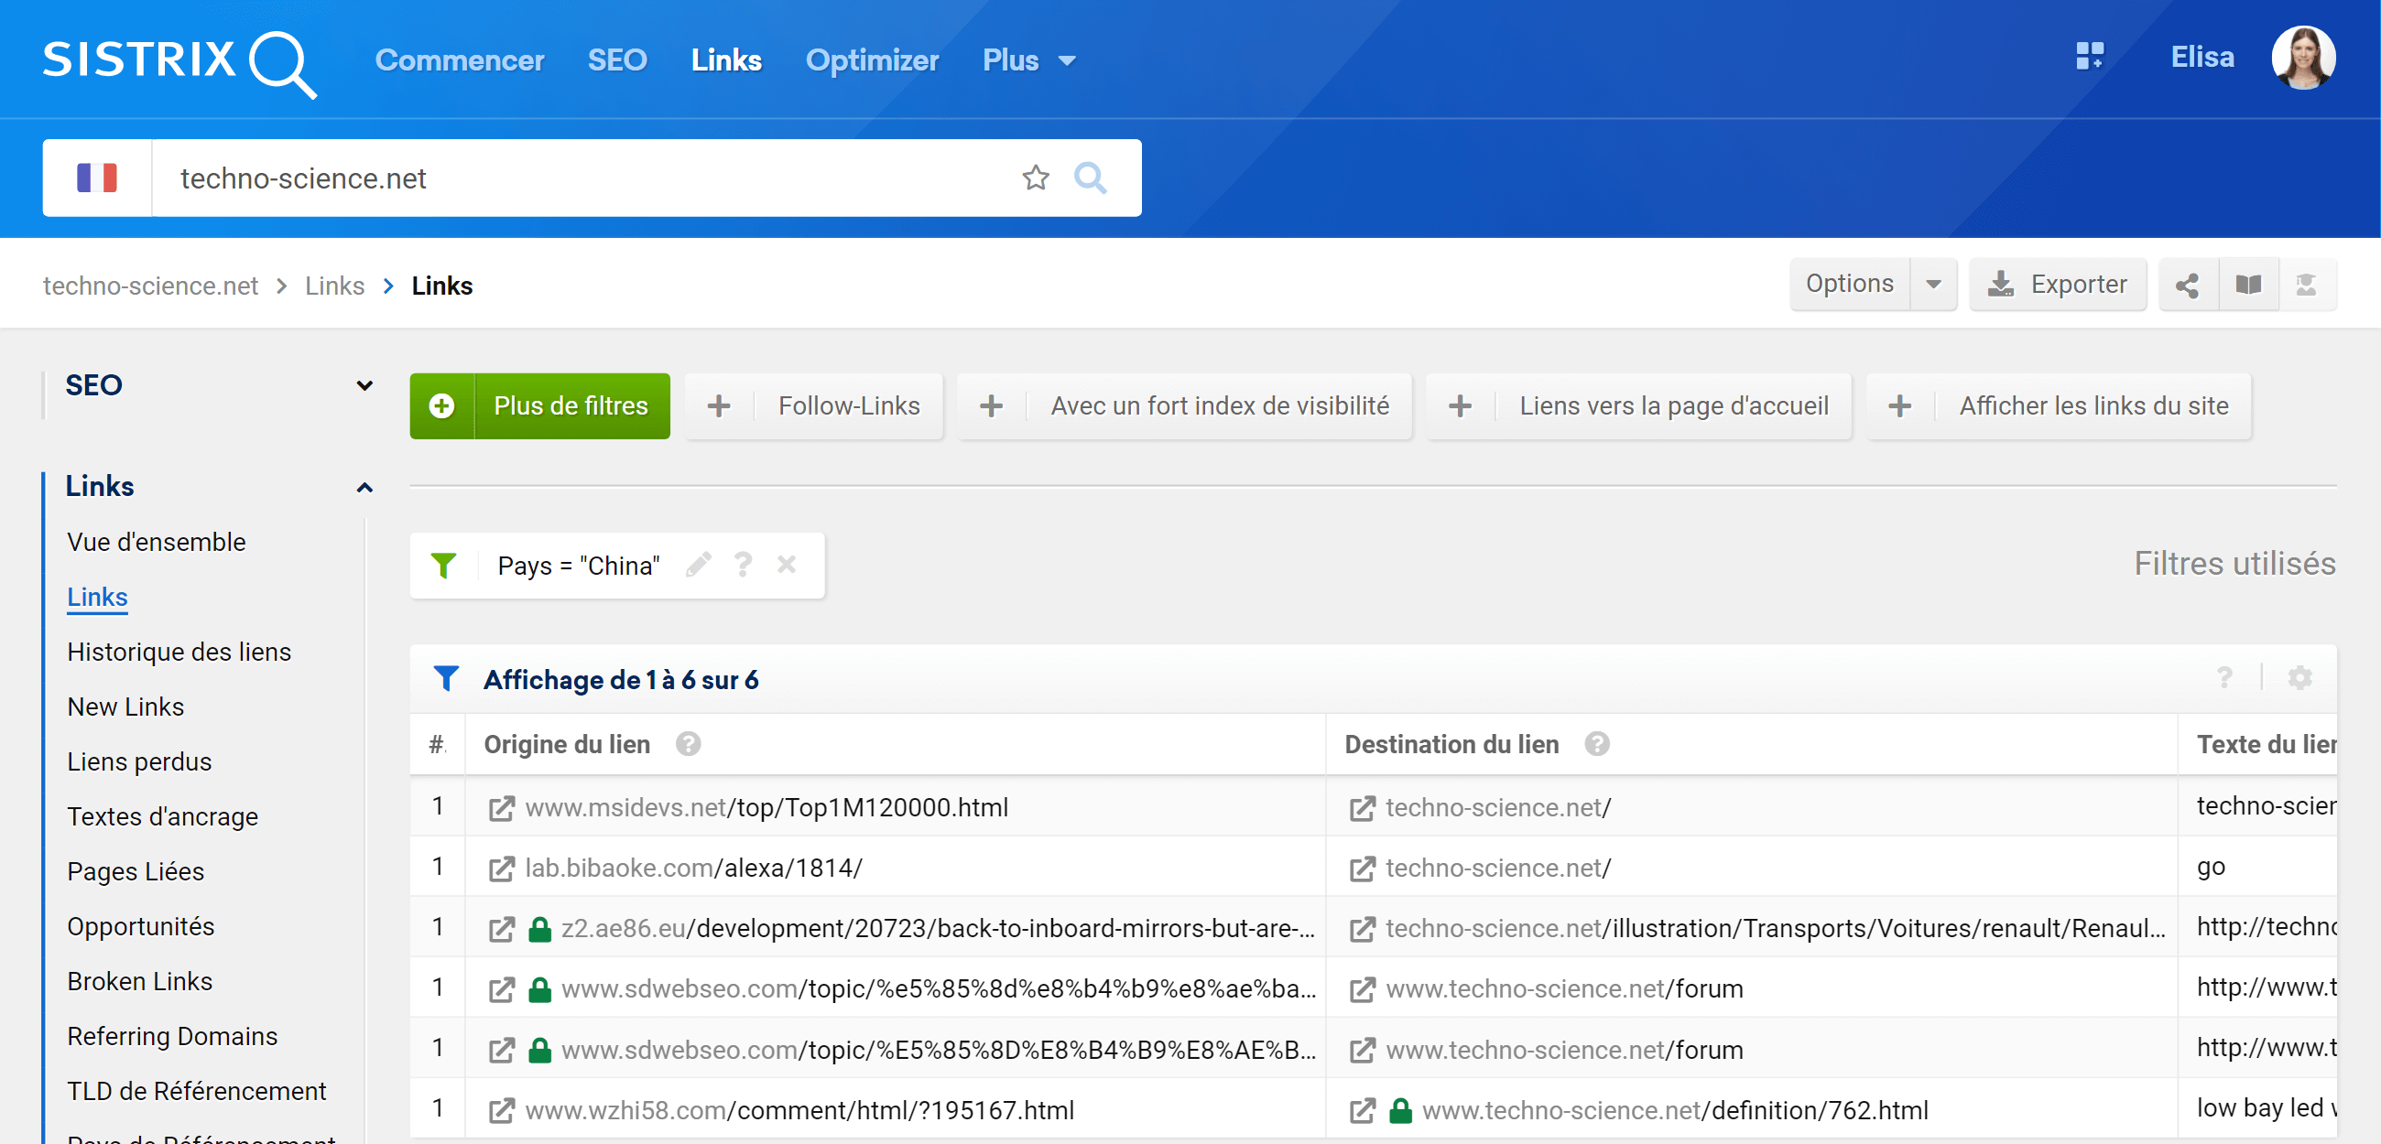Sort by Origine du lien column header
This screenshot has height=1144, width=2381.
(x=567, y=745)
